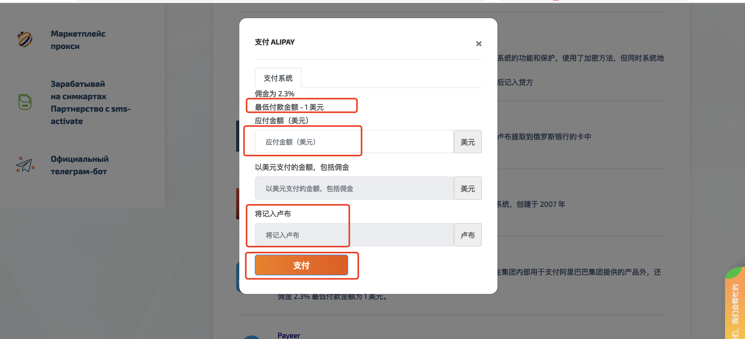Open the Официальный телеграм-бот link
745x339 pixels.
coord(80,165)
